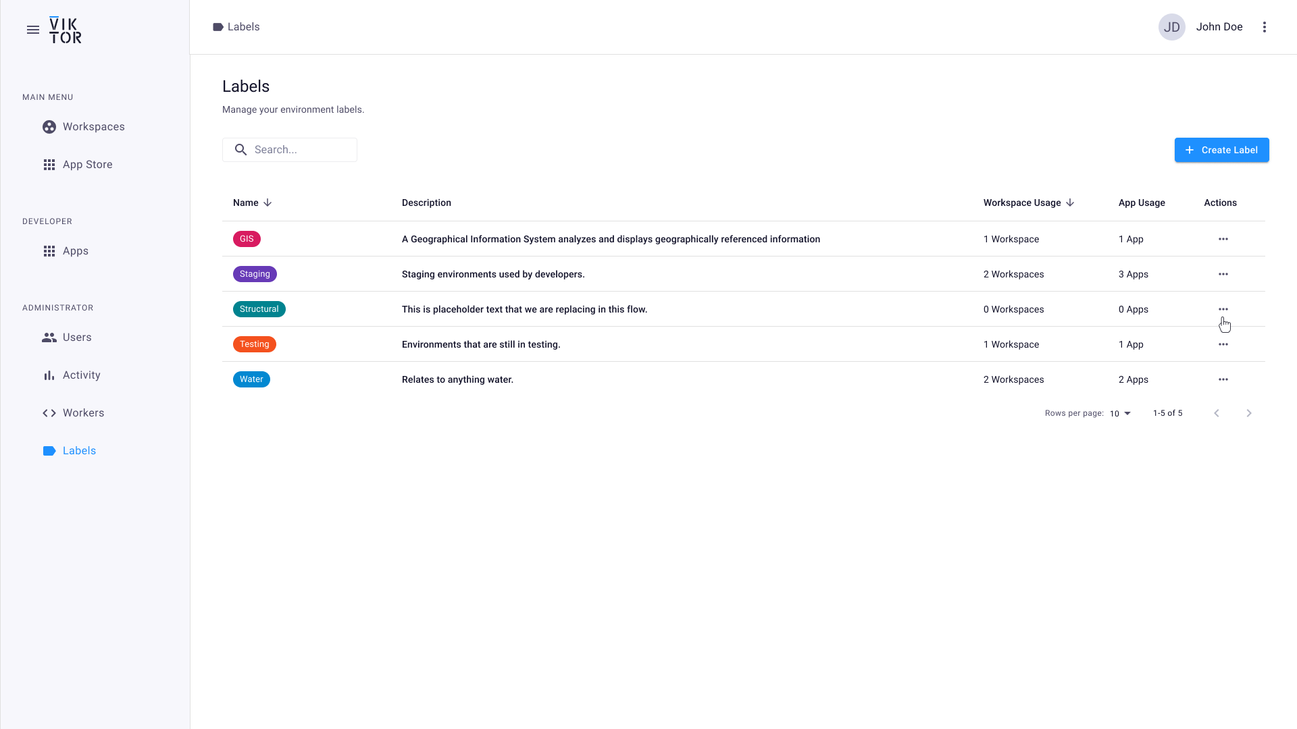The width and height of the screenshot is (1297, 729).
Task: Open actions menu for Water label
Action: pos(1224,379)
